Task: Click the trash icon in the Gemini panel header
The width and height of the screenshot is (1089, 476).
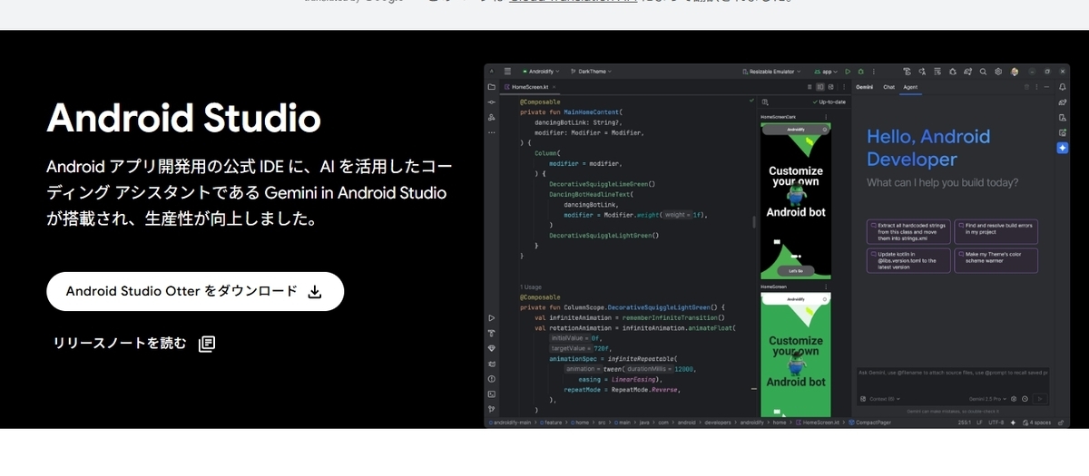Action: pos(1026,87)
